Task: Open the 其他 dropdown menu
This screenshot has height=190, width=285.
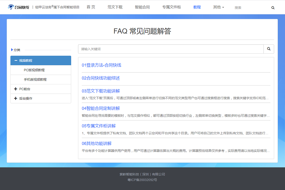Action: 218,7
